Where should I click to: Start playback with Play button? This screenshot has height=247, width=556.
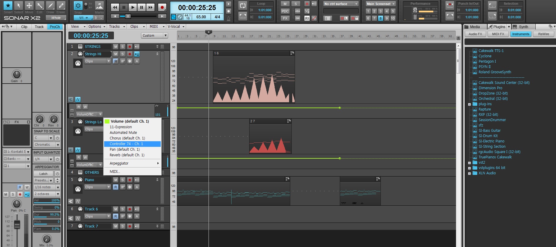click(133, 7)
